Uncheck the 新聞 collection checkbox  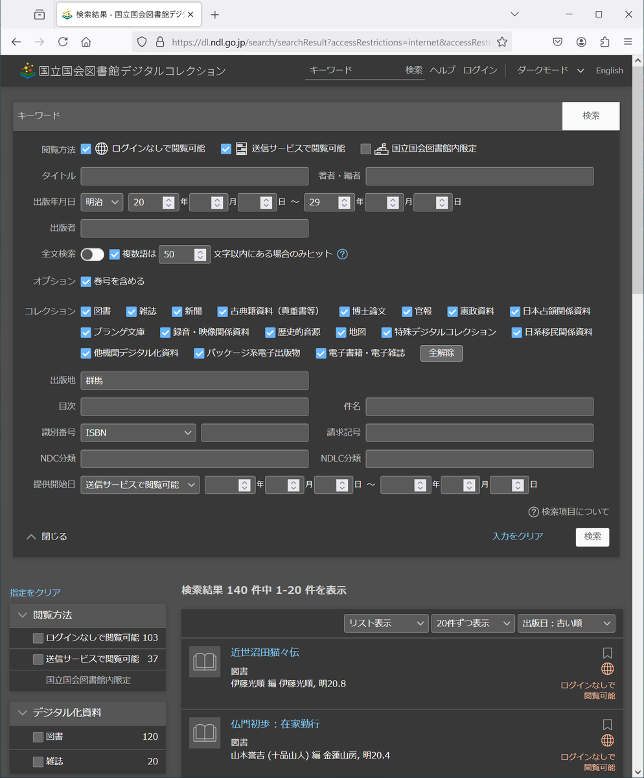pyautogui.click(x=177, y=311)
